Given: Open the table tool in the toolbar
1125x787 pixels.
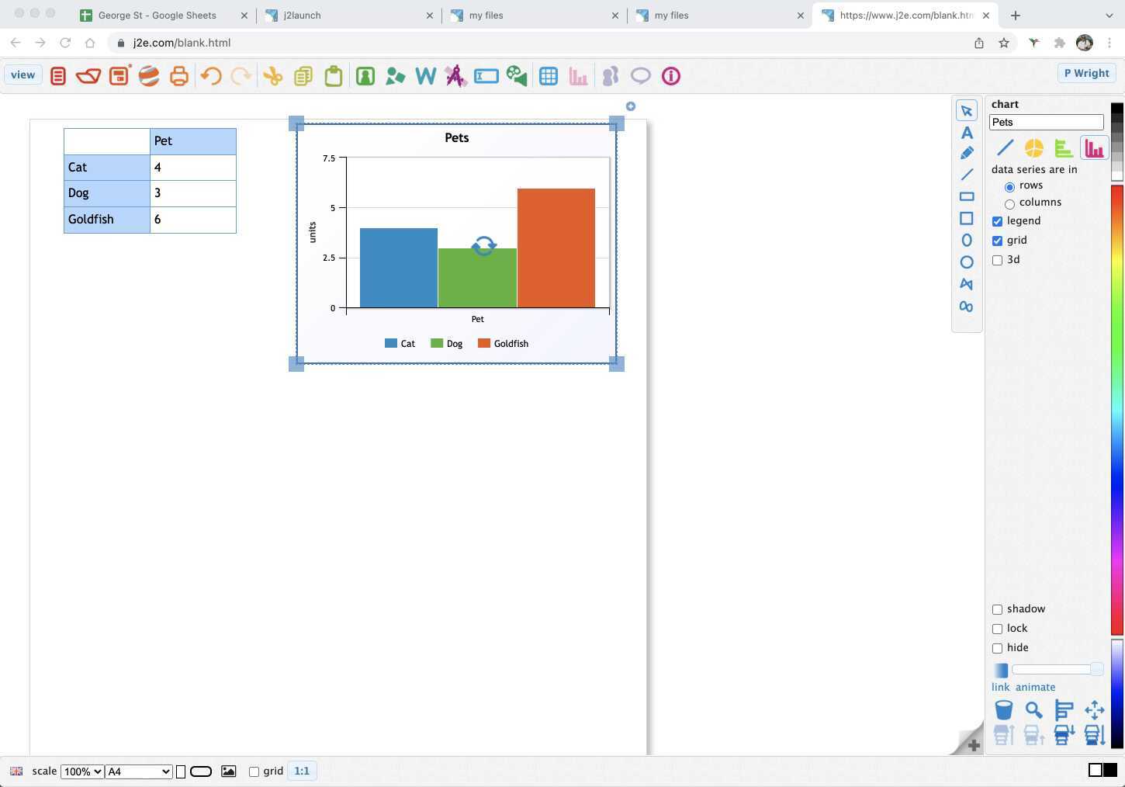Looking at the screenshot, I should click(x=549, y=75).
